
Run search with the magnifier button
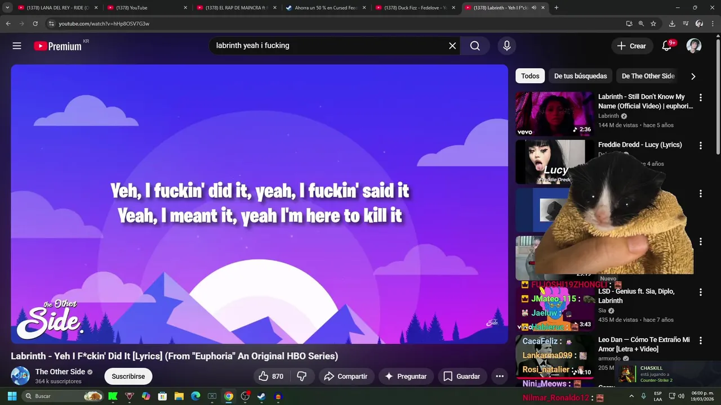click(475, 46)
